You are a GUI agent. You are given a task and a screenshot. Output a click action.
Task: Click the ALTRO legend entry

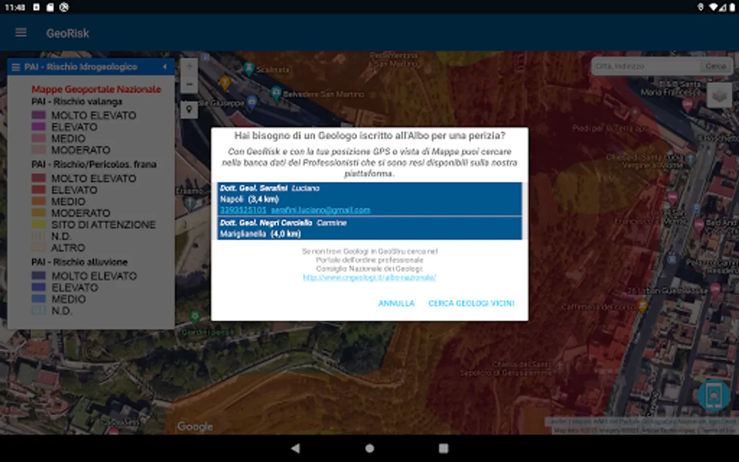(68, 248)
